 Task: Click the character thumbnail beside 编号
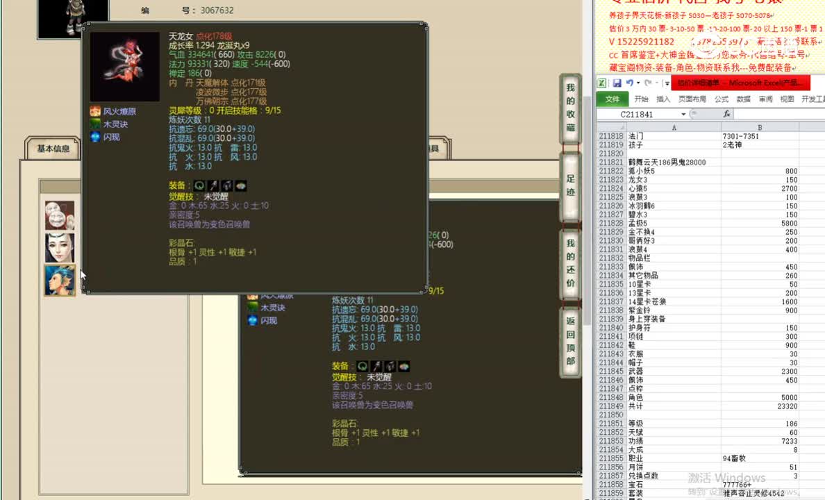pyautogui.click(x=73, y=19)
